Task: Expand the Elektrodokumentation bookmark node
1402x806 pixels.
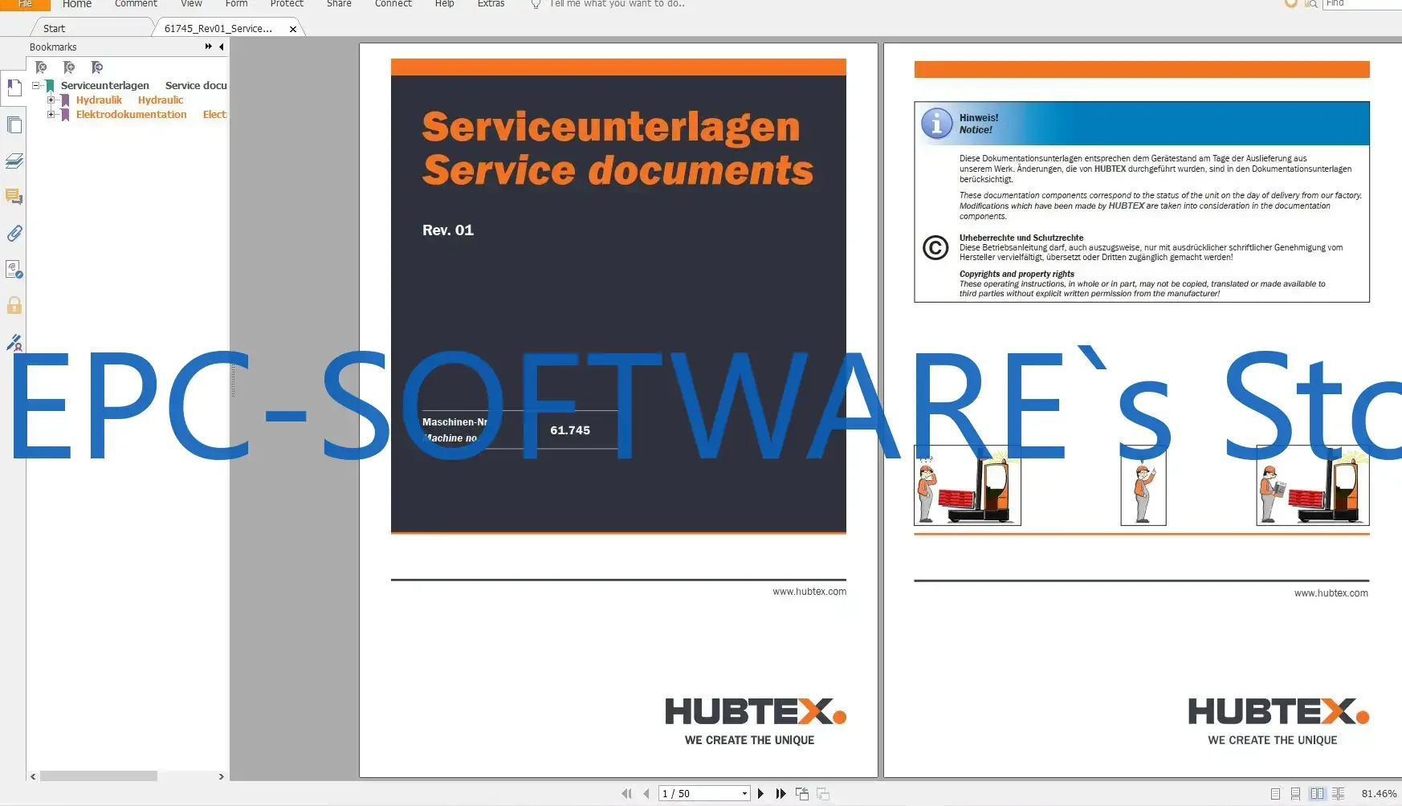Action: (51, 115)
